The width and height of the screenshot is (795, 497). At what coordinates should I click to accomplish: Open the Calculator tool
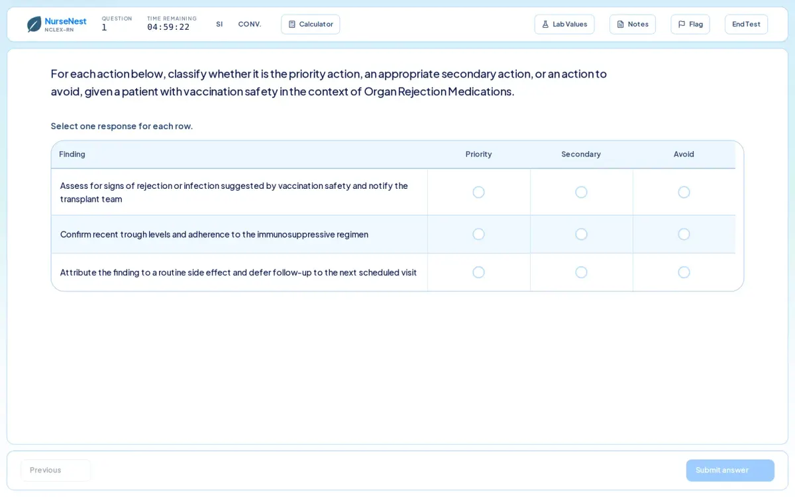[311, 25]
